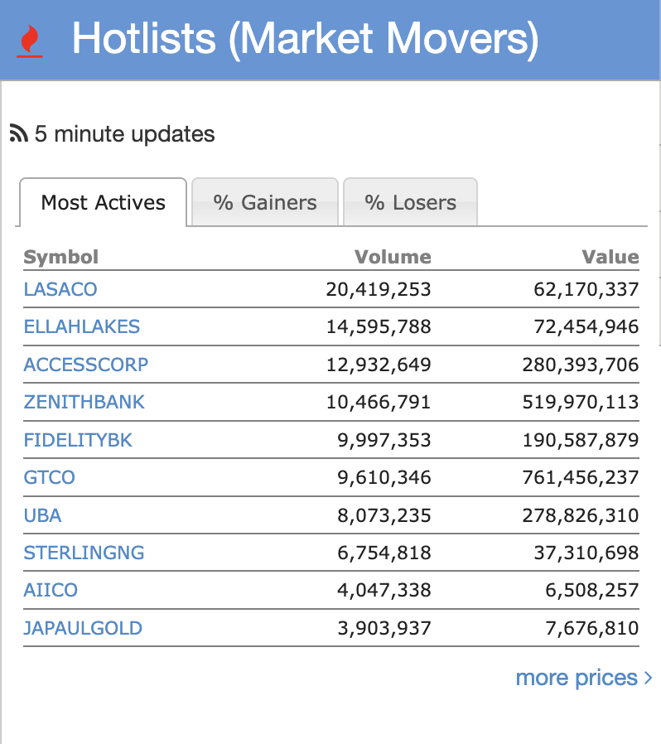Click the RSS feed updates icon
Image resolution: width=661 pixels, height=744 pixels.
point(18,133)
